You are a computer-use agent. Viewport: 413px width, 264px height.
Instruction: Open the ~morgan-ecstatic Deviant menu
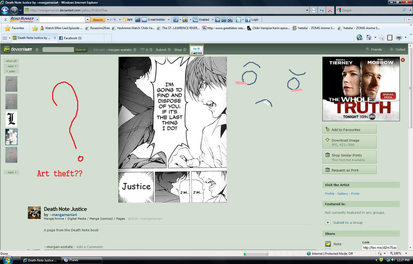click(115, 49)
